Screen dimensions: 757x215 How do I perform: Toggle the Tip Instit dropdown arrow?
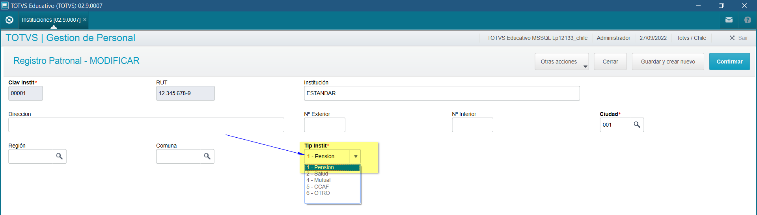coord(356,156)
